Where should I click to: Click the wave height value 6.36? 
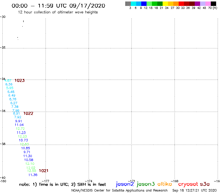[x=9, y=84]
